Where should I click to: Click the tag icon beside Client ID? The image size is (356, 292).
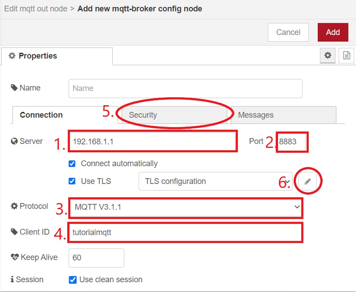click(x=14, y=232)
